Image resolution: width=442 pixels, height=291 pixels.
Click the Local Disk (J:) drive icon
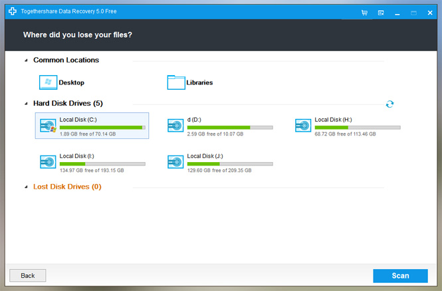point(175,162)
